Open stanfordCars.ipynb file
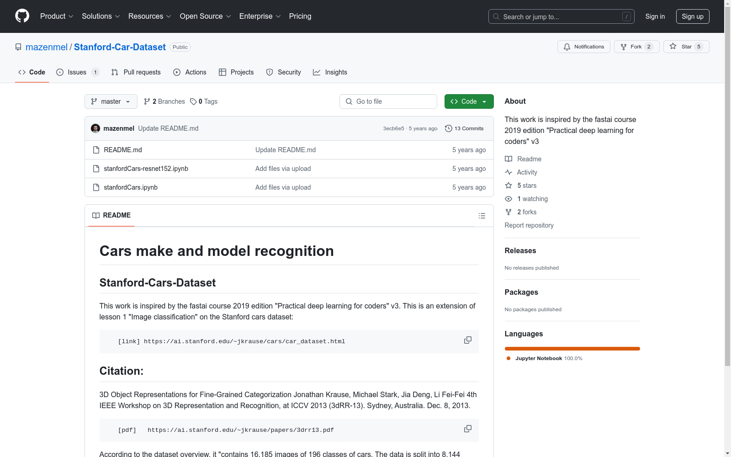The image size is (731, 457). 131,187
